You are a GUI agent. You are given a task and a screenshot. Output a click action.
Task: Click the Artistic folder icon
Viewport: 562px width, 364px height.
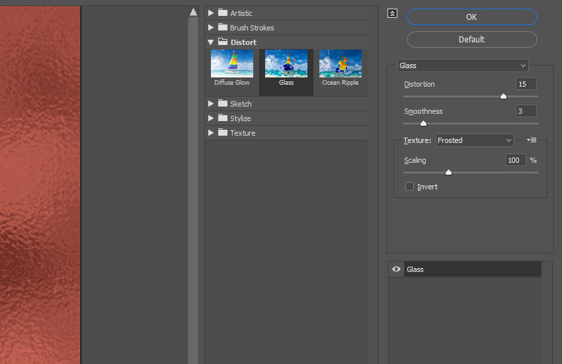223,13
